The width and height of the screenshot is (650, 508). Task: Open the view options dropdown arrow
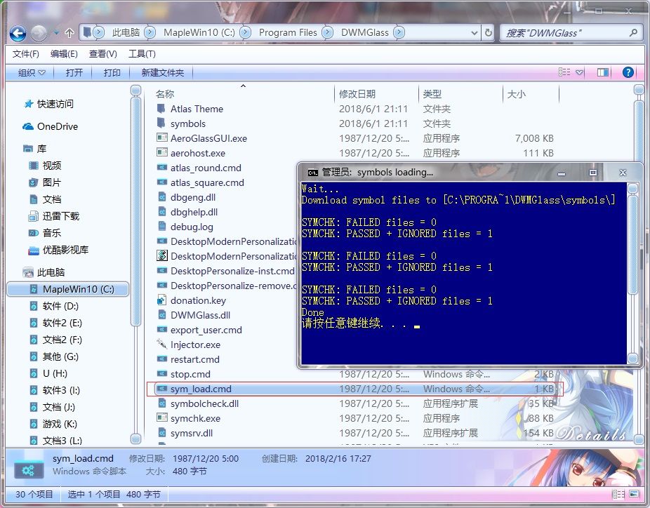580,72
